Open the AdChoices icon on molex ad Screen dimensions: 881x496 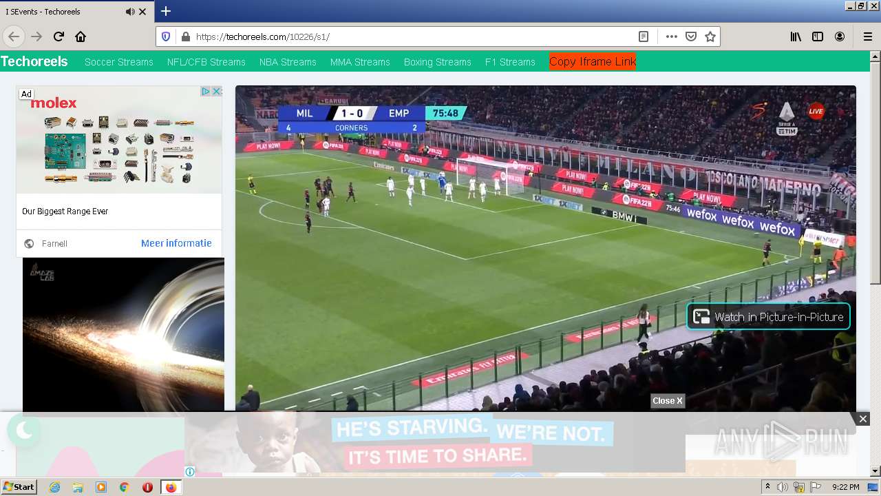tap(205, 92)
